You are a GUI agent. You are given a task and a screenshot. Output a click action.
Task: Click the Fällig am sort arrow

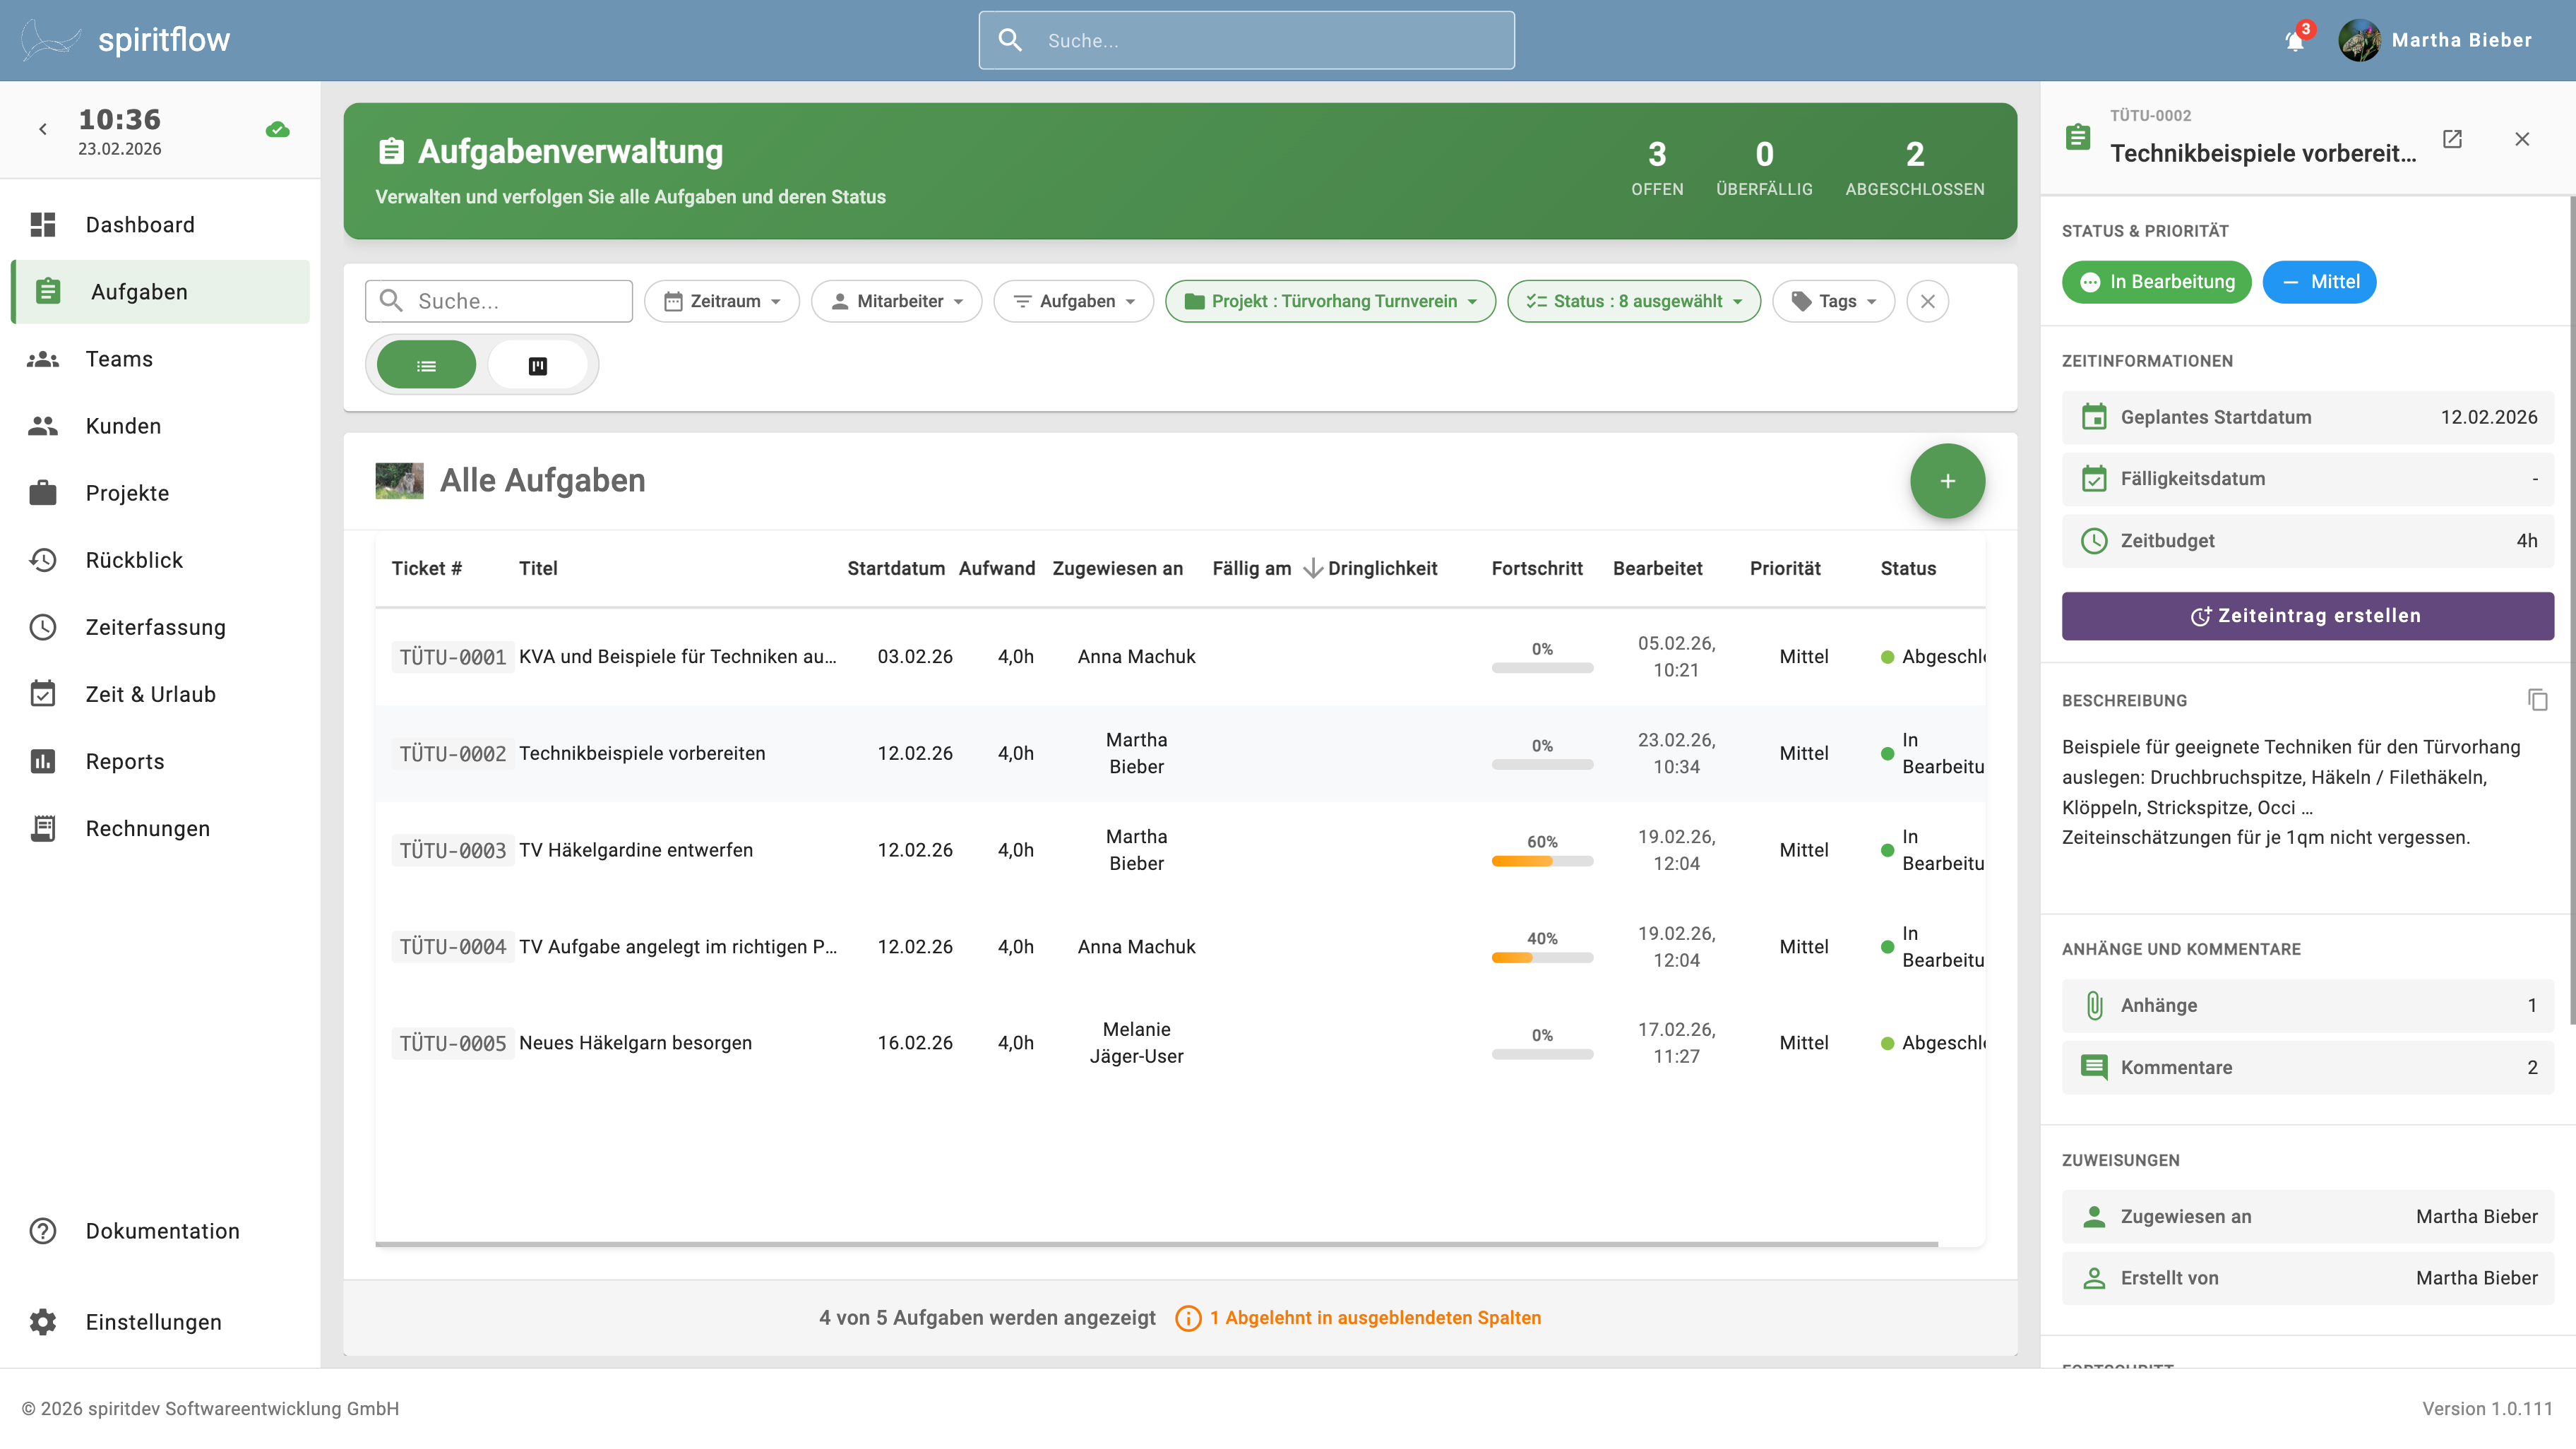point(1313,568)
